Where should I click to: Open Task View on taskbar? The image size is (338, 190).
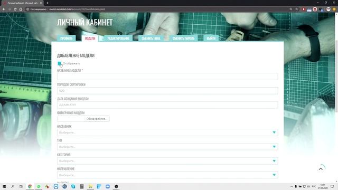[21, 186]
